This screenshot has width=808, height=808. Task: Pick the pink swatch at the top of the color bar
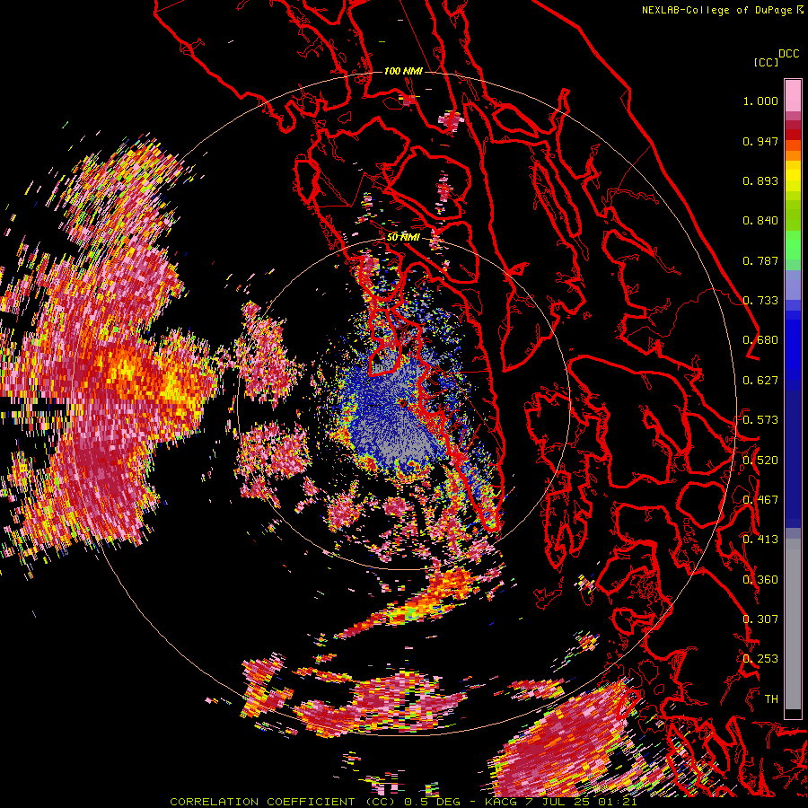pos(793,95)
